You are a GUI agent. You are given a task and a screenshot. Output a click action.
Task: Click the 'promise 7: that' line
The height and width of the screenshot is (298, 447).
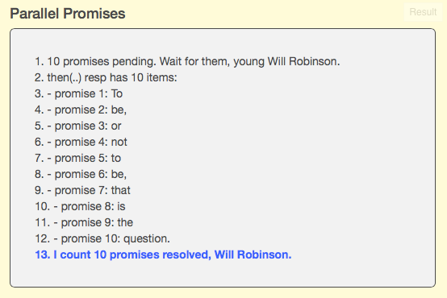[82, 190]
